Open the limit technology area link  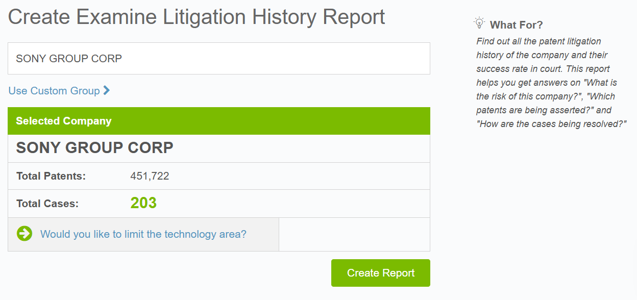point(143,234)
